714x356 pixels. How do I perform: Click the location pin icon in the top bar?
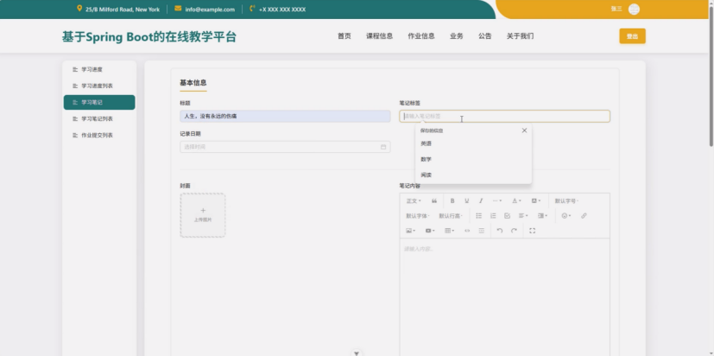pyautogui.click(x=79, y=9)
